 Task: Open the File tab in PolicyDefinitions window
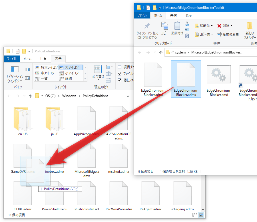point(12,59)
